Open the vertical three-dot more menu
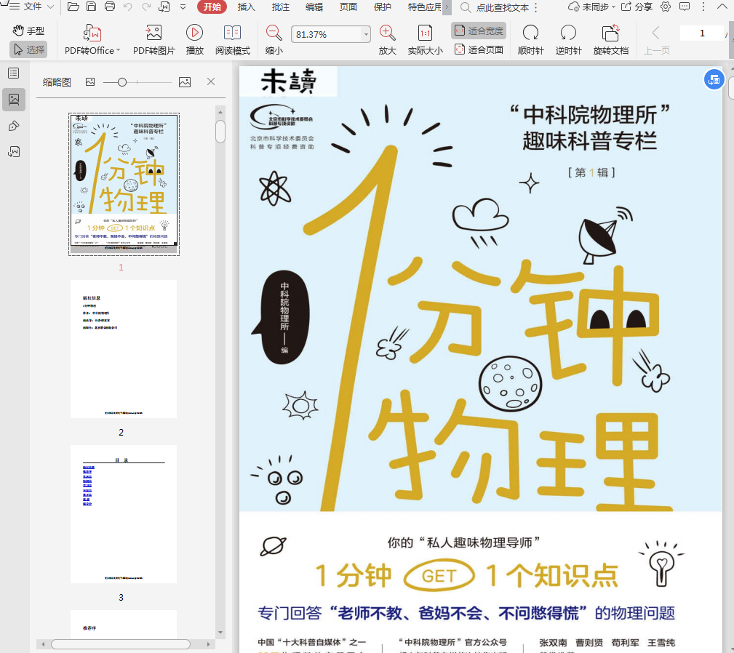The image size is (734, 653). pos(703,7)
